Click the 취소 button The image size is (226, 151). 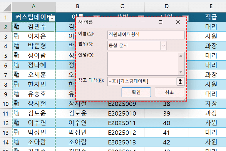[x=169, y=92]
